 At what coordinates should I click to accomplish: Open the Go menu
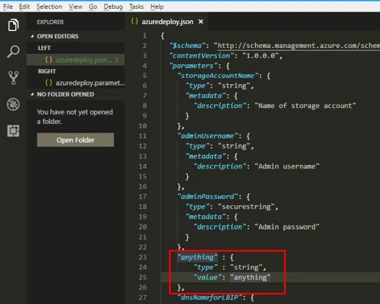pyautogui.click(x=93, y=6)
